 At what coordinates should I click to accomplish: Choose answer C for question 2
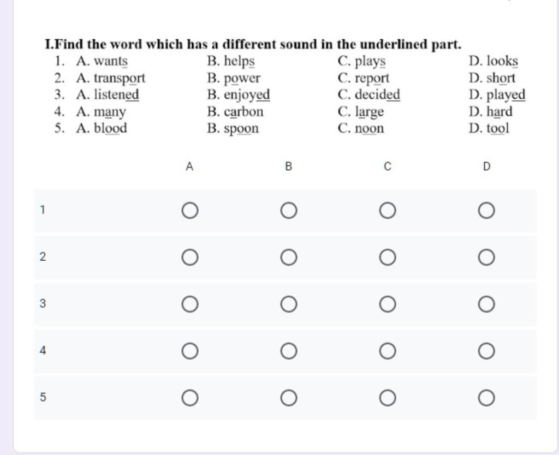(x=388, y=258)
